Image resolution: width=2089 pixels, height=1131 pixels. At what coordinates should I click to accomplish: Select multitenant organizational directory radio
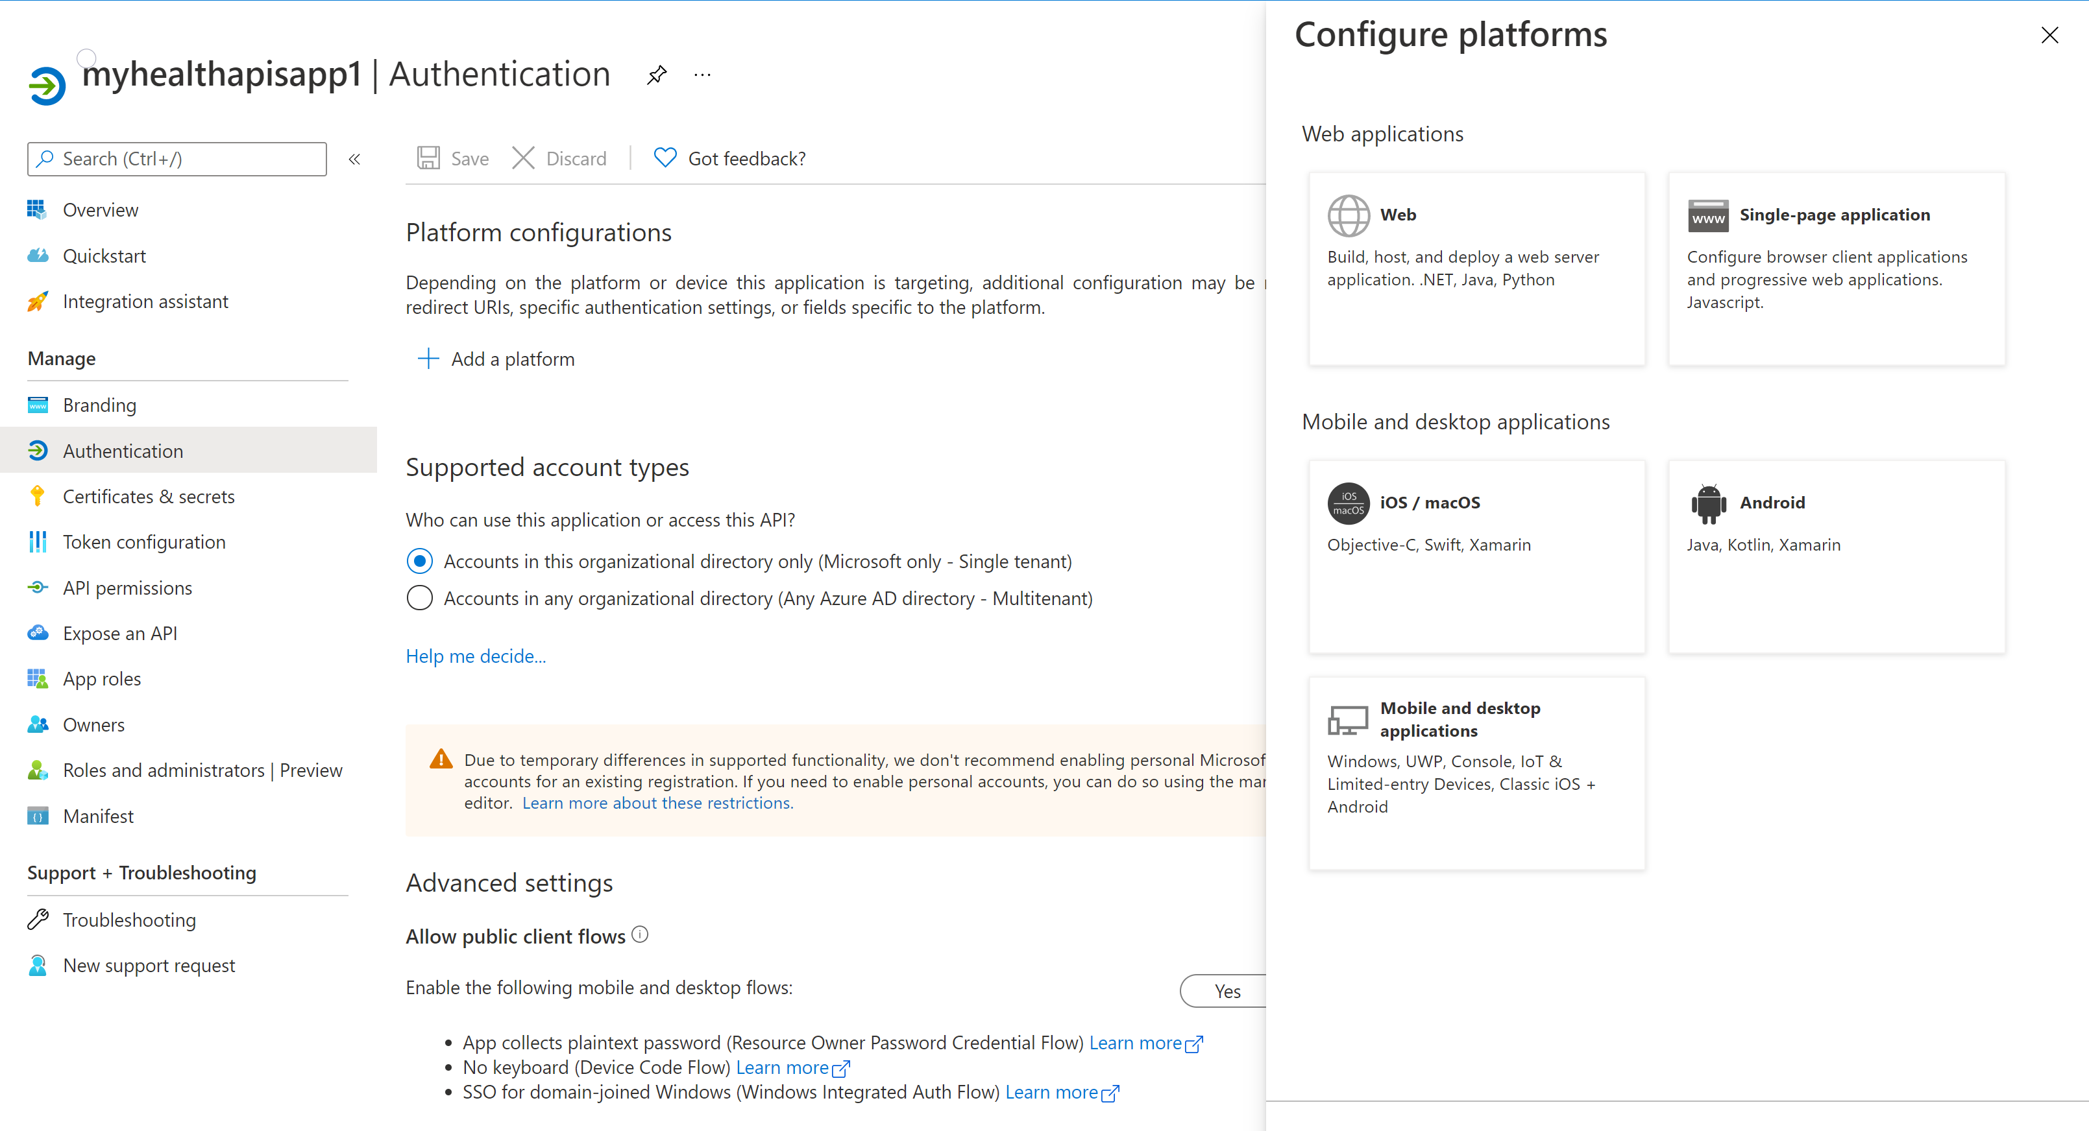click(419, 598)
